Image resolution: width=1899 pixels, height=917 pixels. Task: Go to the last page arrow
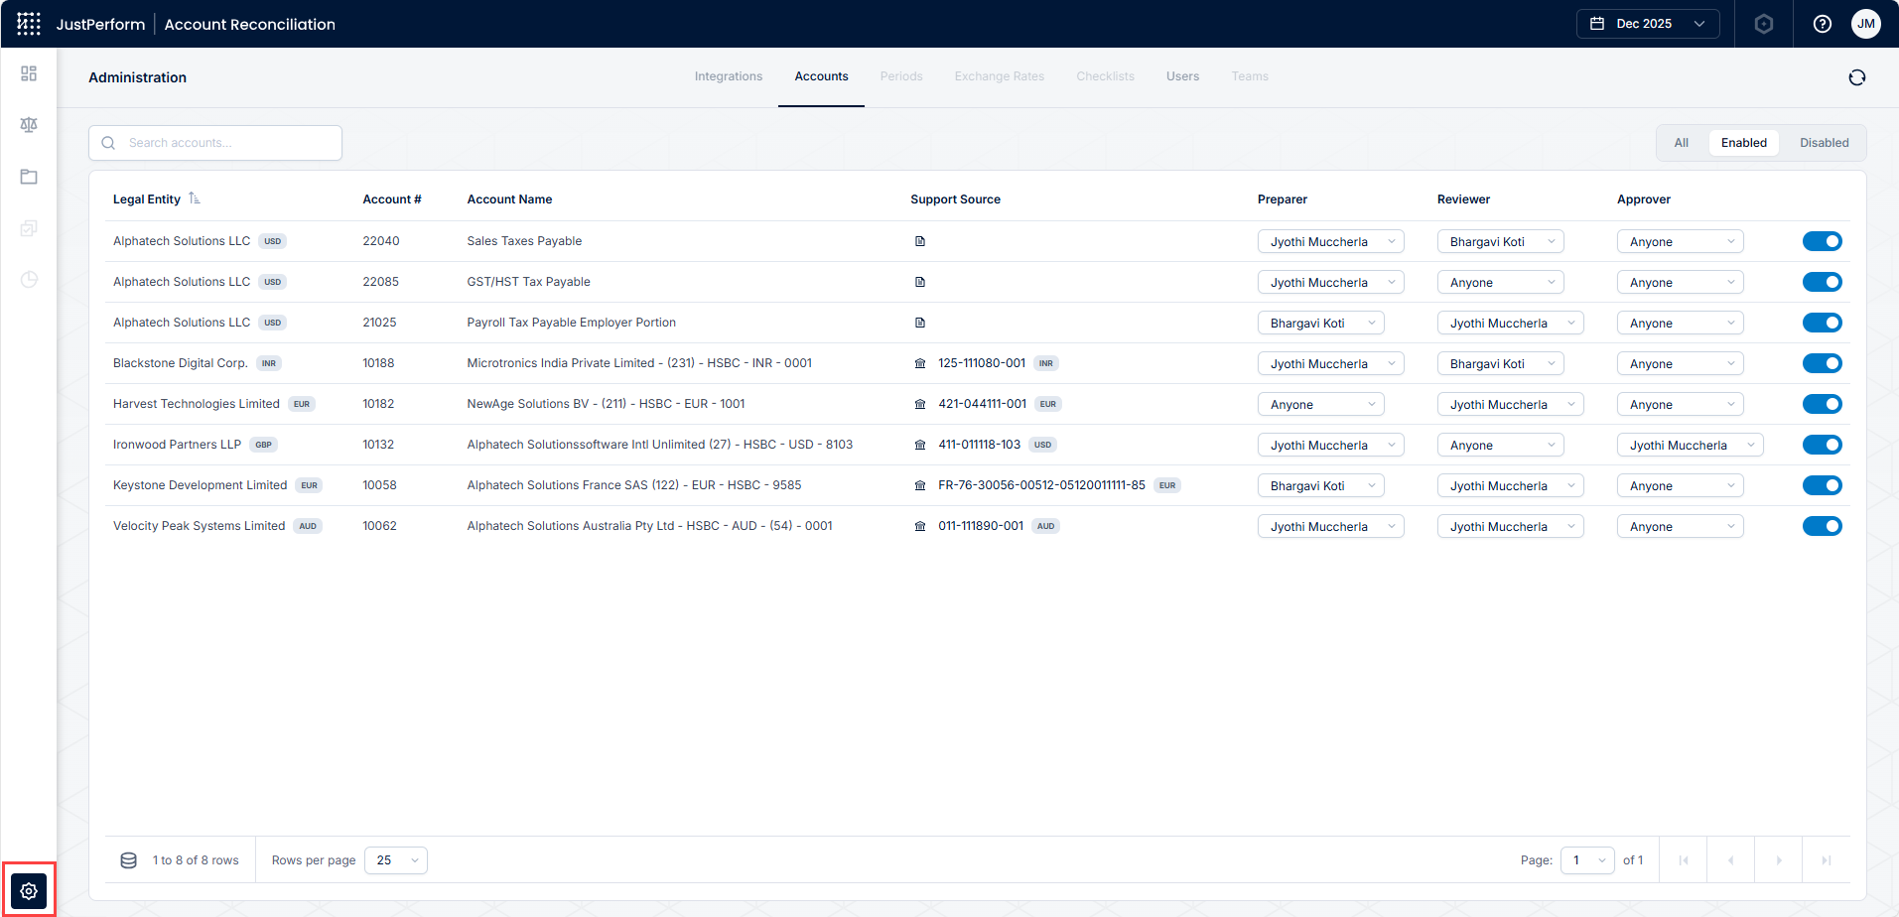pos(1827,860)
